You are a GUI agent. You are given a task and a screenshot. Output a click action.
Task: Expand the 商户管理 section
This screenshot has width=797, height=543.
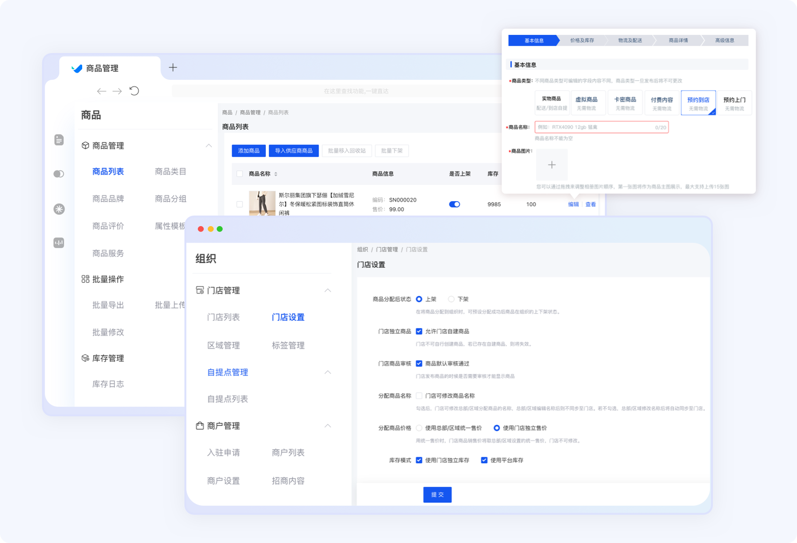[x=328, y=426]
